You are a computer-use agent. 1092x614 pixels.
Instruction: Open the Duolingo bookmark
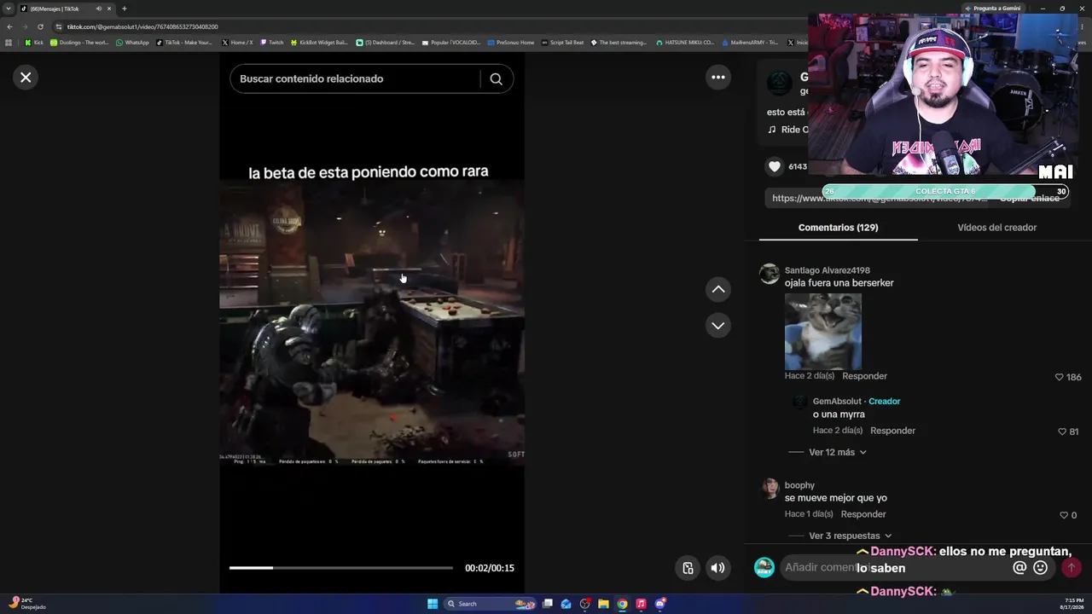pyautogui.click(x=79, y=43)
